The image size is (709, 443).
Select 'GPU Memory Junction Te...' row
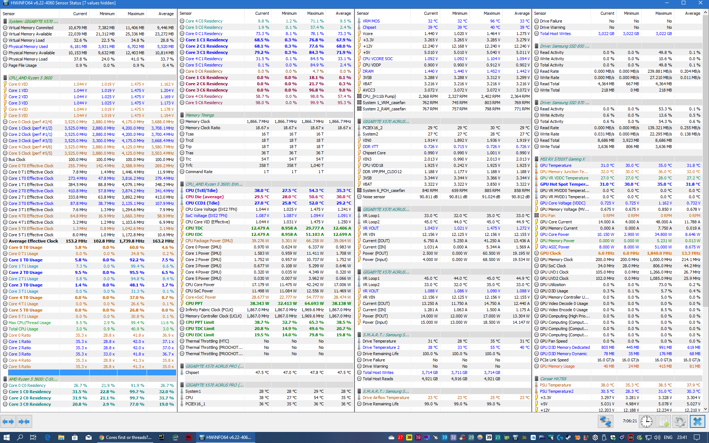[618, 172]
